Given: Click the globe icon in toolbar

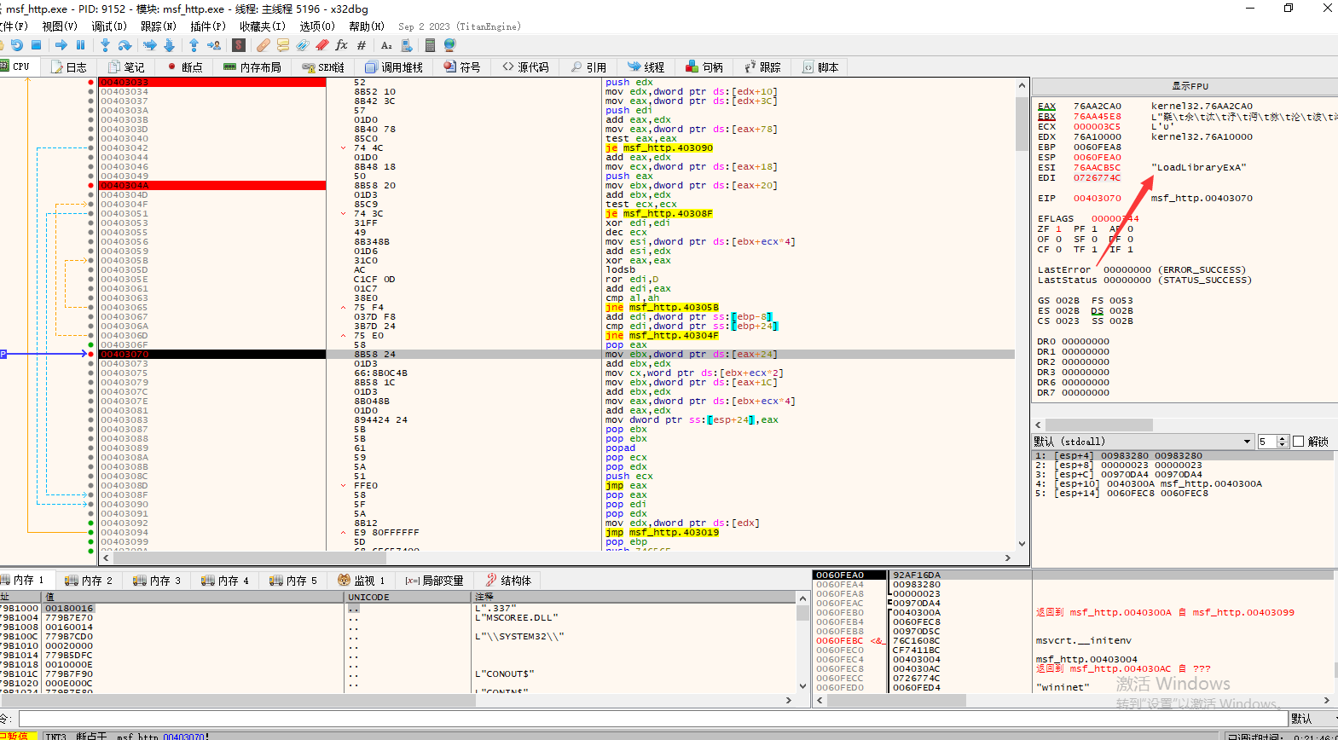Looking at the screenshot, I should [450, 45].
